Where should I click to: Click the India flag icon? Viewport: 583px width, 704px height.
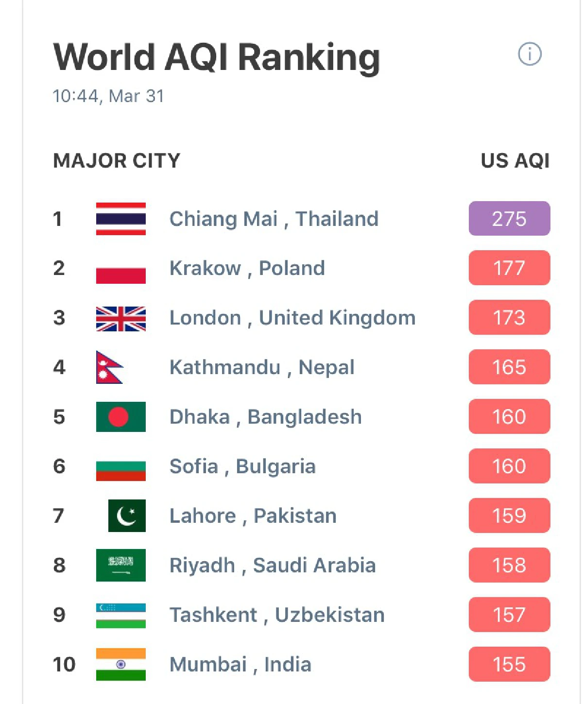pos(121,664)
